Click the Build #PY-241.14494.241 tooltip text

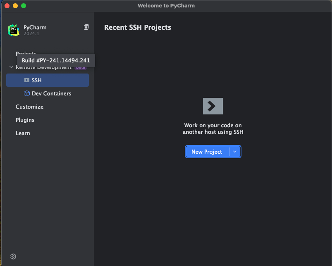click(56, 60)
